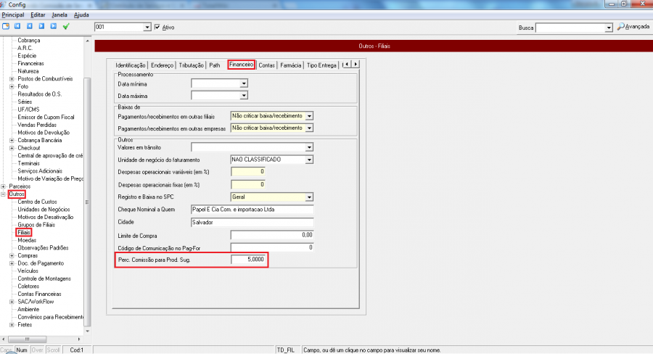653x354 pixels.
Task: Go to the previous record
Action: (29, 27)
